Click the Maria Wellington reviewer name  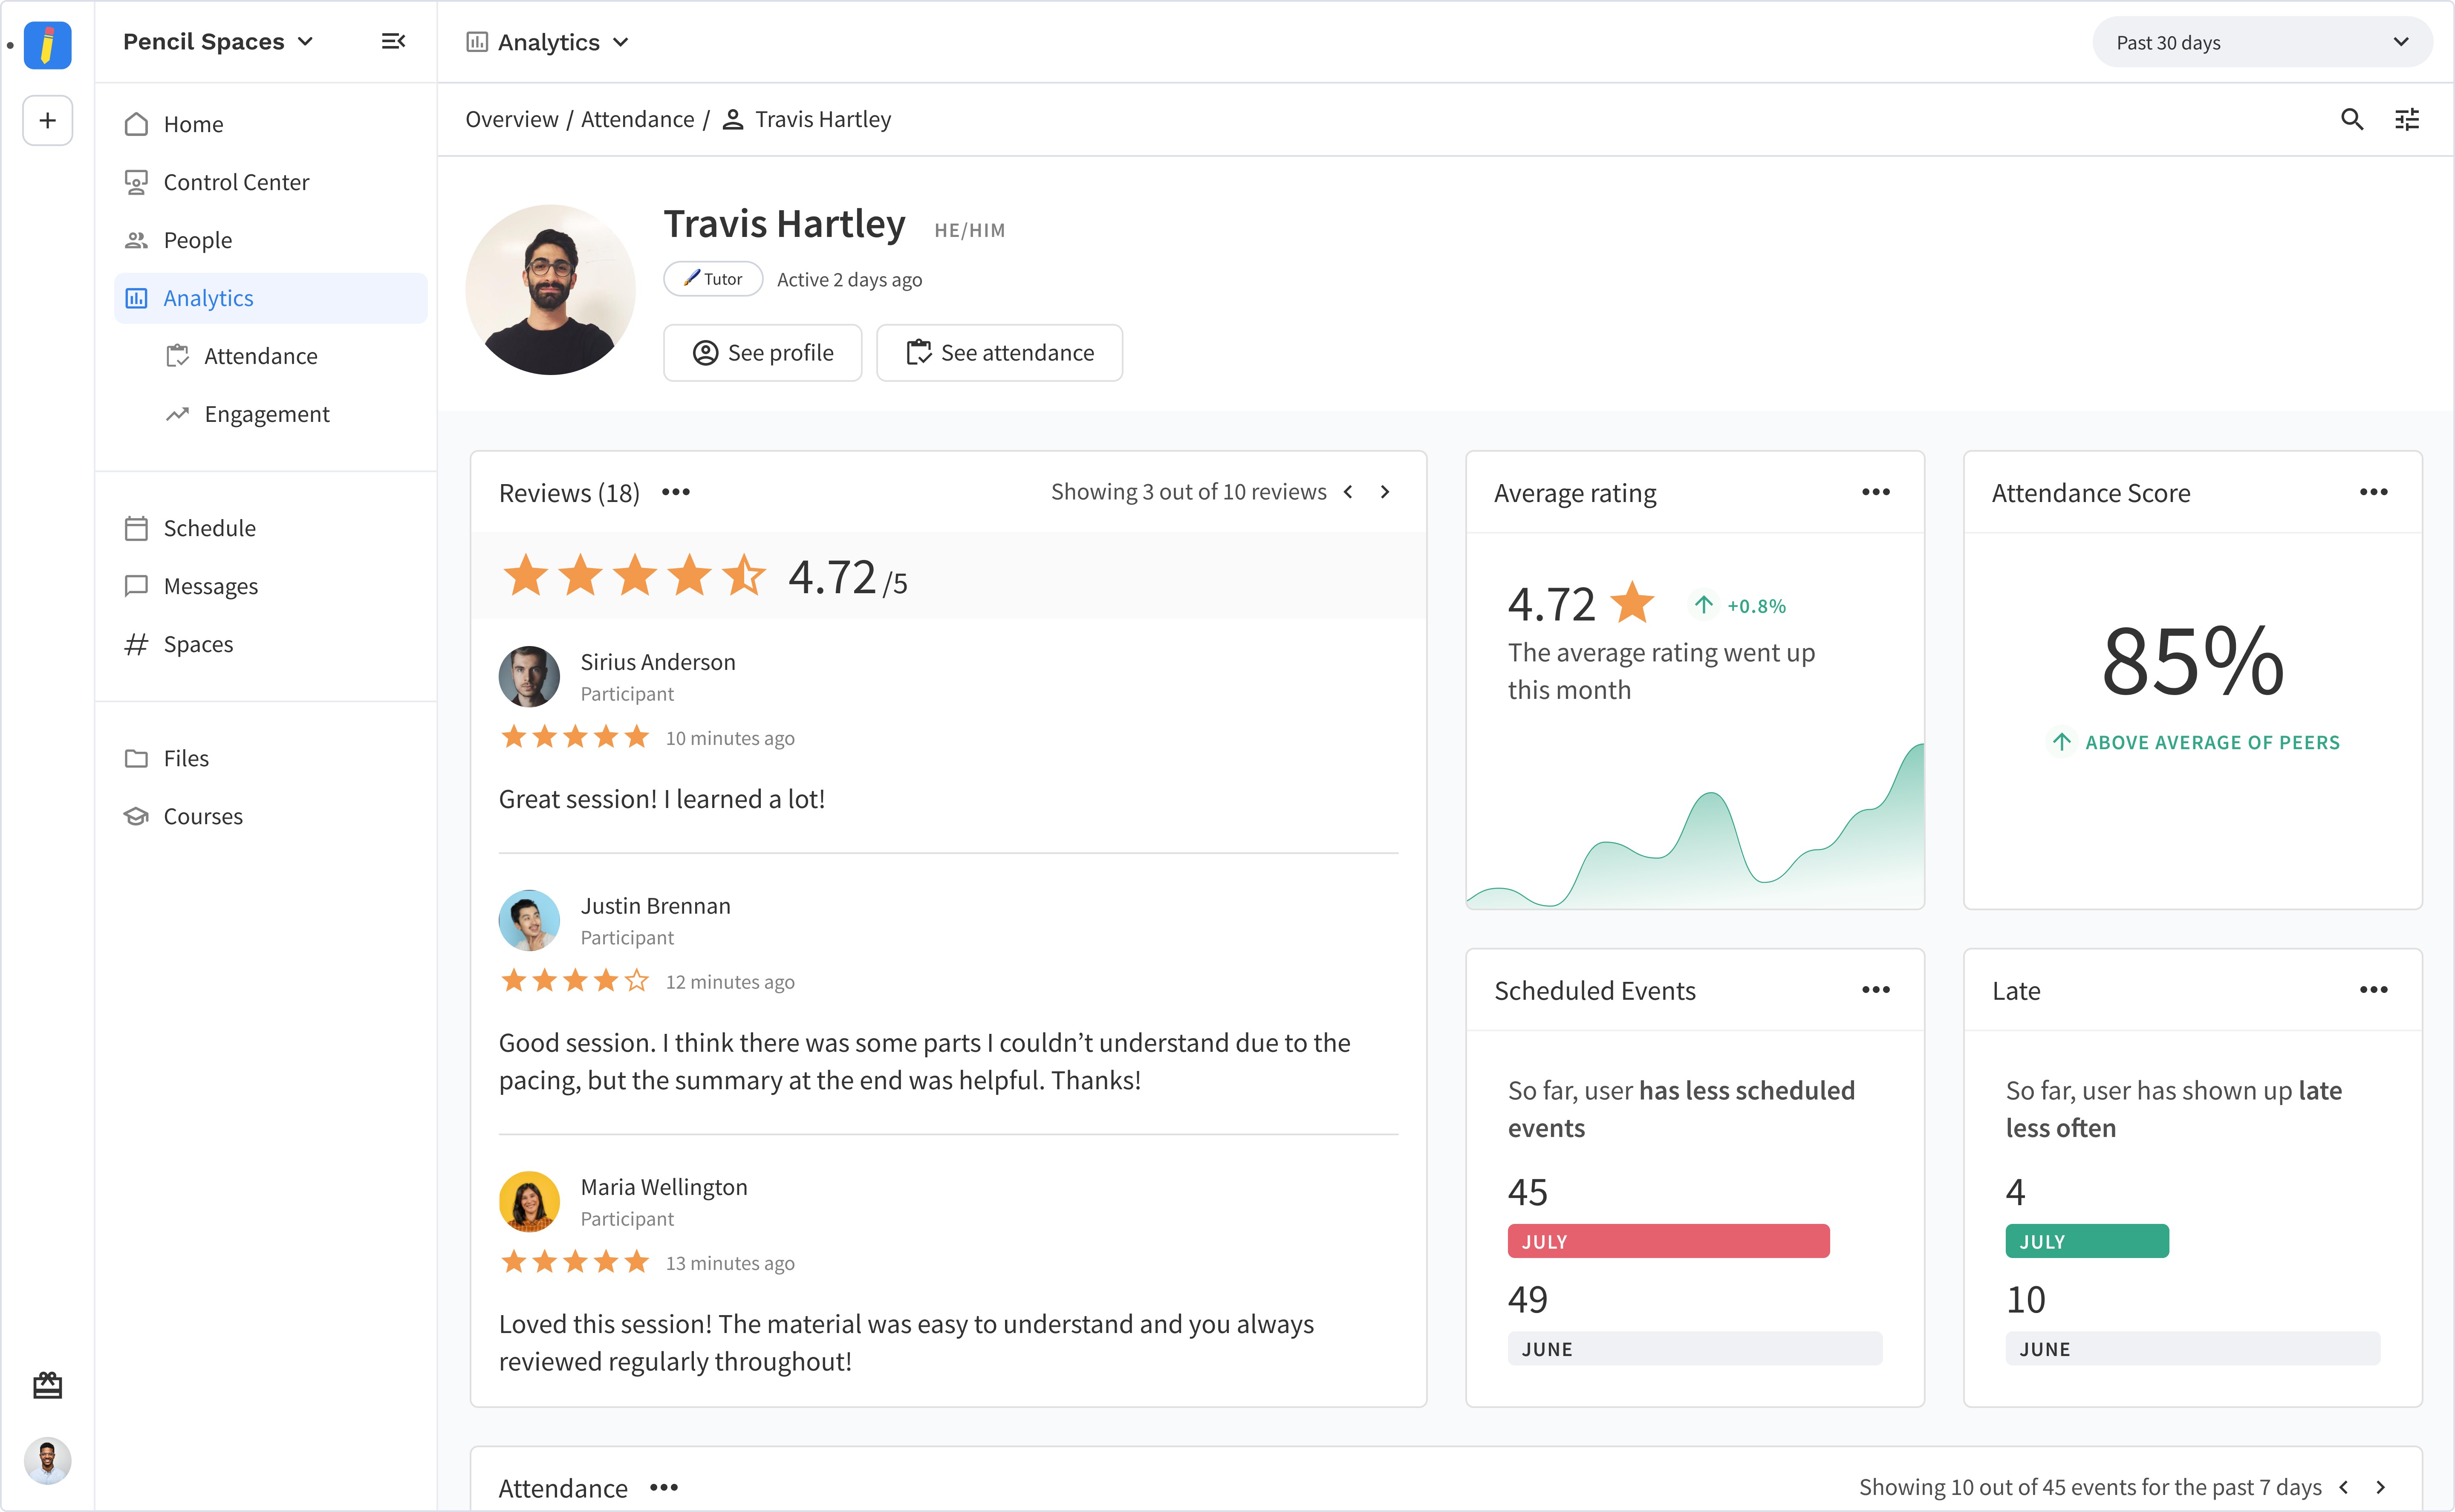[x=664, y=1187]
